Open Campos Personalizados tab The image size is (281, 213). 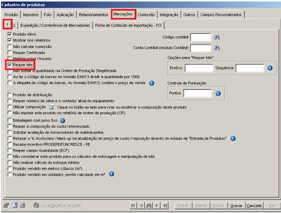pyautogui.click(x=221, y=15)
